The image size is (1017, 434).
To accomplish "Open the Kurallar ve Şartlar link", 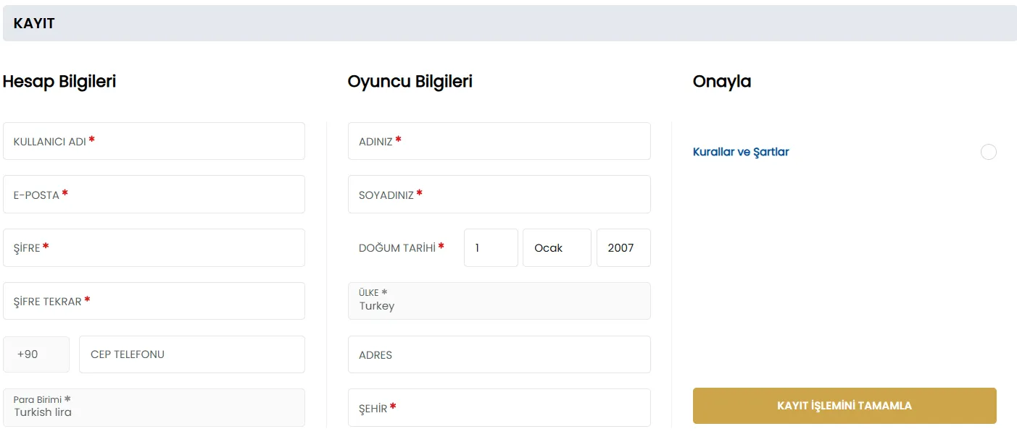I will pyautogui.click(x=740, y=152).
